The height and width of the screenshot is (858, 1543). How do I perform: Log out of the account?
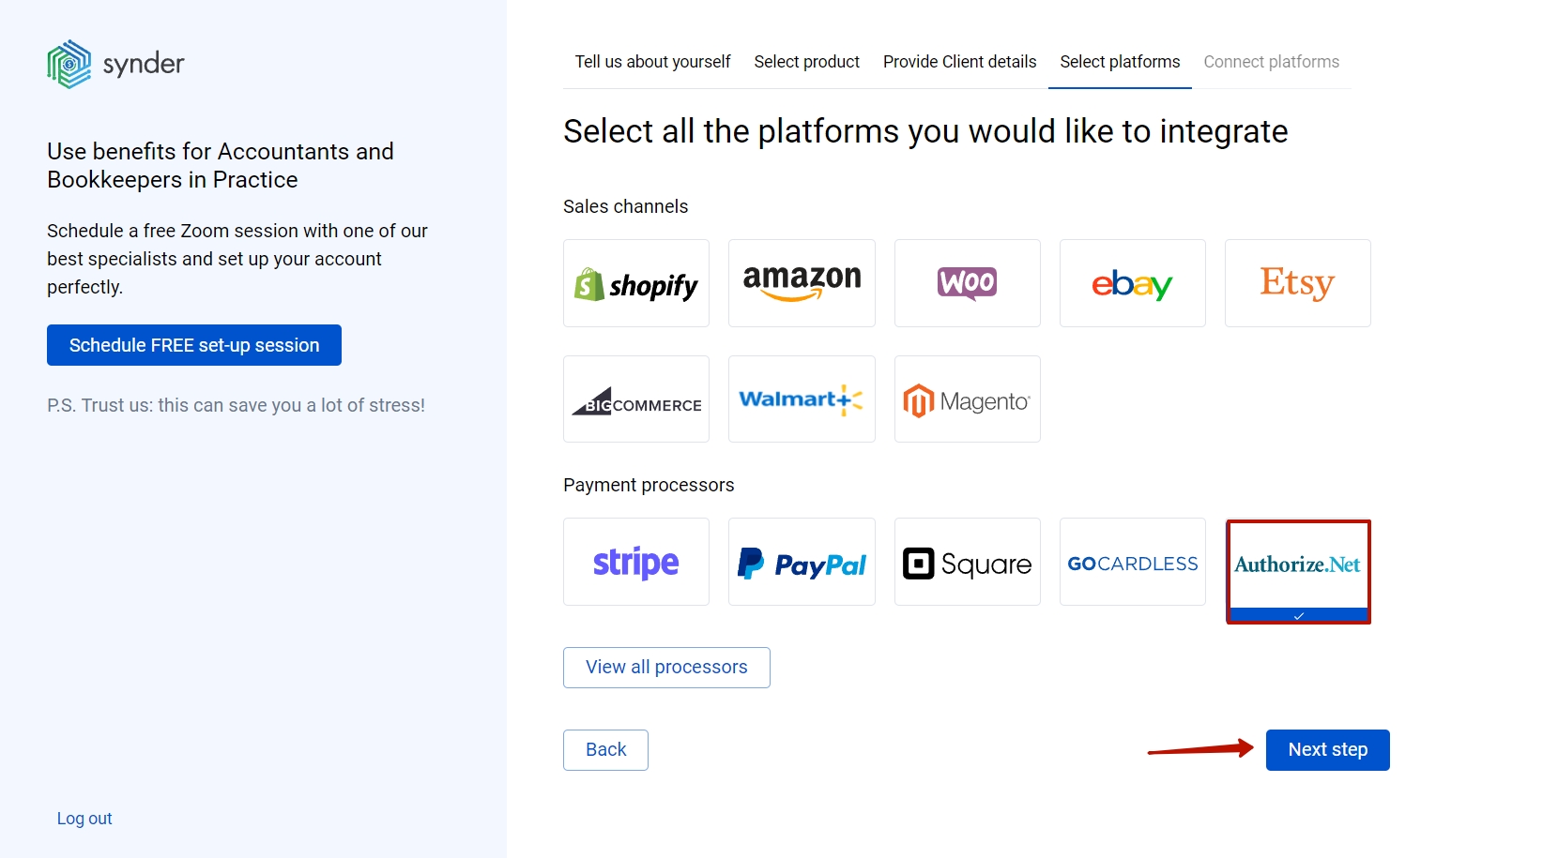84,818
